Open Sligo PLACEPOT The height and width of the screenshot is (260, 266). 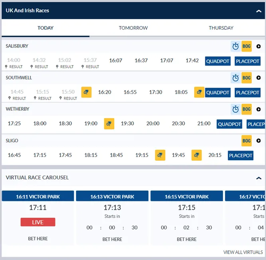240,155
